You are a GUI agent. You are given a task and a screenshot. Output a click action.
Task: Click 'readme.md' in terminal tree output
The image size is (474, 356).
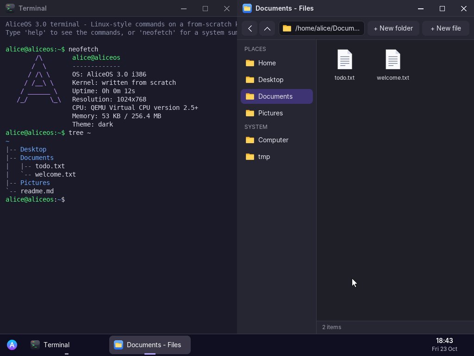[37, 191]
